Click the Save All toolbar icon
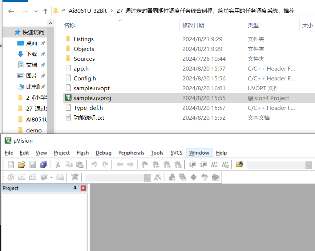 [43, 164]
